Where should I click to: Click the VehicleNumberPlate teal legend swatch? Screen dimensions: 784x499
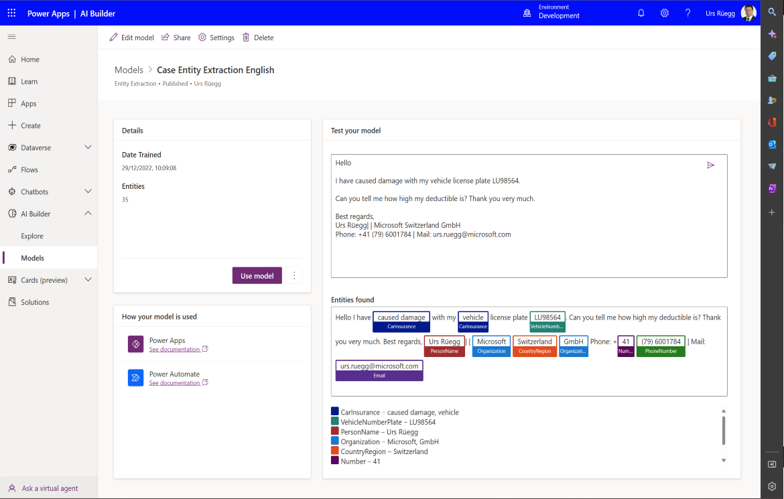pyautogui.click(x=335, y=421)
